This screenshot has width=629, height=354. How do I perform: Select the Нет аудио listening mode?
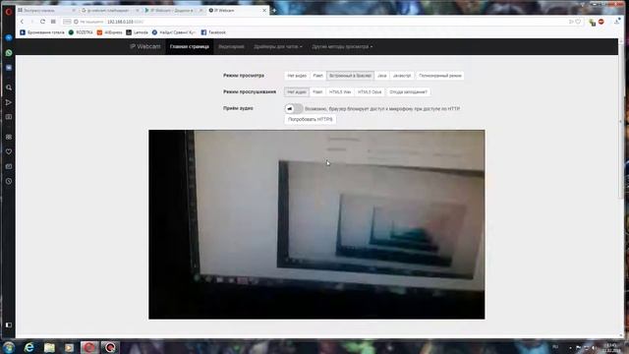pos(297,91)
